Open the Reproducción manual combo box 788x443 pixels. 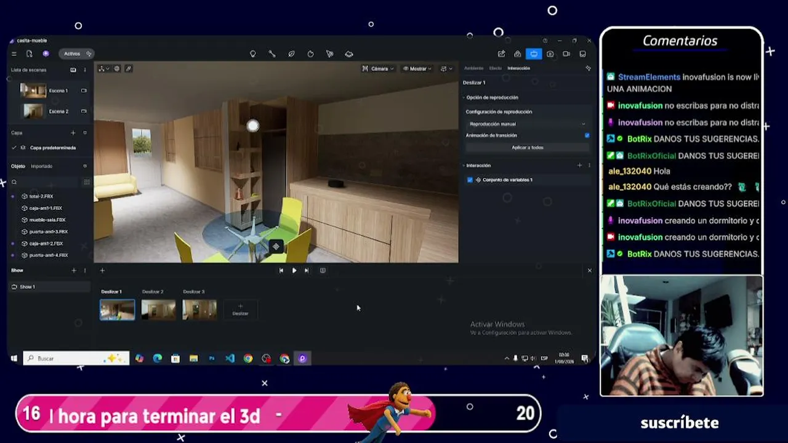point(527,124)
